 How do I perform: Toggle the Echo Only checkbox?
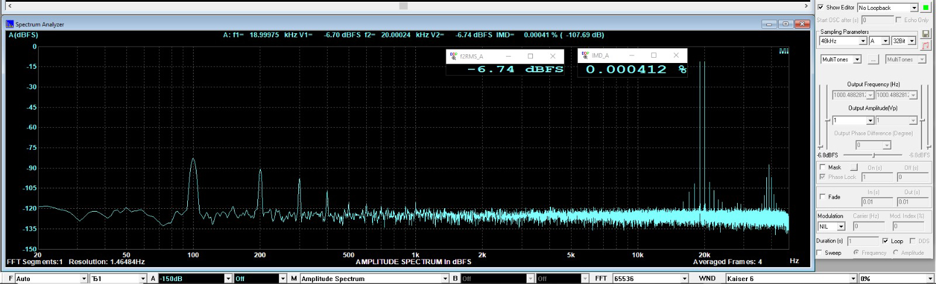899,20
